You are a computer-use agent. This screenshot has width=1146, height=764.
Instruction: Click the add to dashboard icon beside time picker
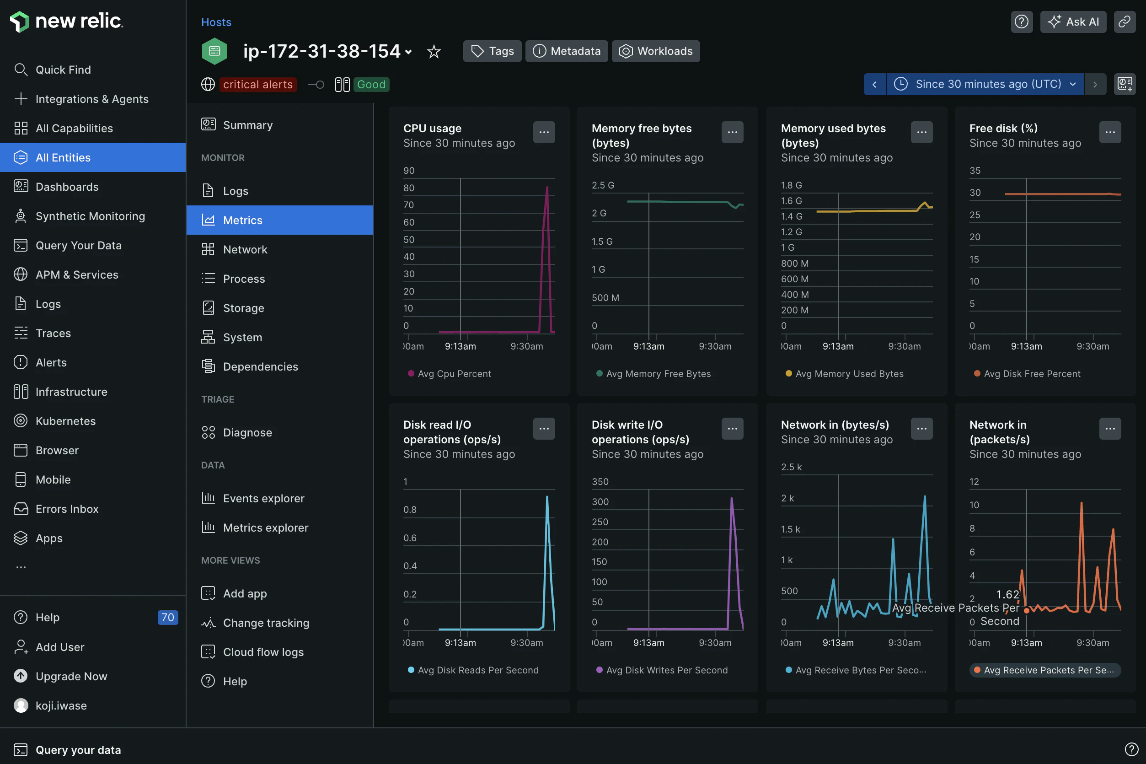pyautogui.click(x=1125, y=84)
